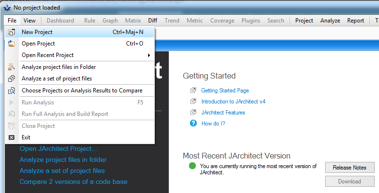The height and width of the screenshot is (193, 379).
Task: Click the external link icon beside Introduction to JArchitect v4
Action: (x=193, y=102)
